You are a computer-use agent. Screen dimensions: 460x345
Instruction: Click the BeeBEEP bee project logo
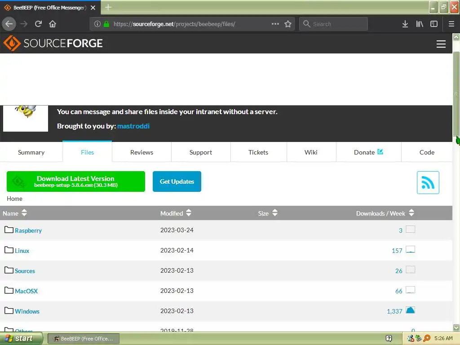point(26,119)
